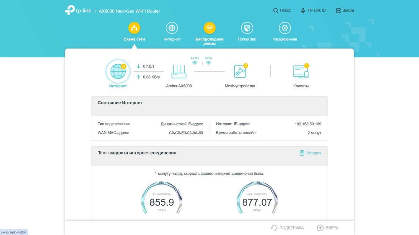Click the Клиенты label
Image resolution: width=419 pixels, height=235 pixels.
pos(301,86)
